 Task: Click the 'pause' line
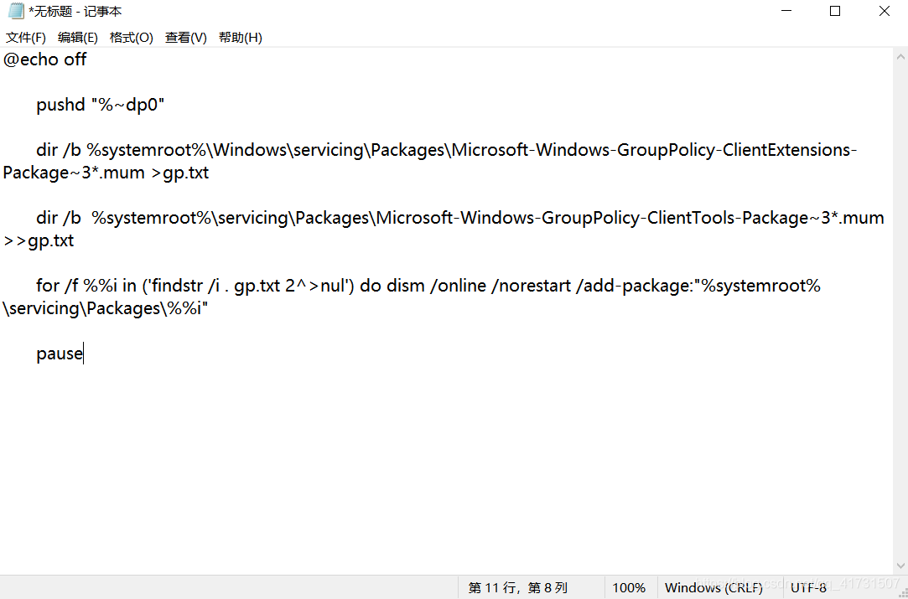point(59,354)
